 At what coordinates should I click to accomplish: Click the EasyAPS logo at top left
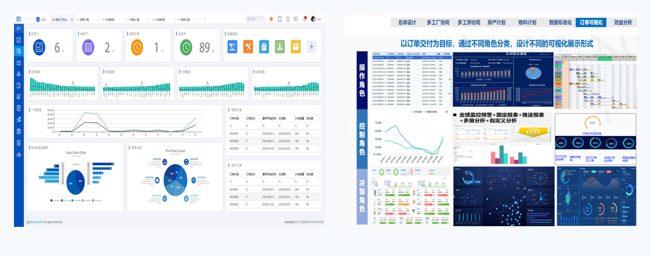pos(19,19)
